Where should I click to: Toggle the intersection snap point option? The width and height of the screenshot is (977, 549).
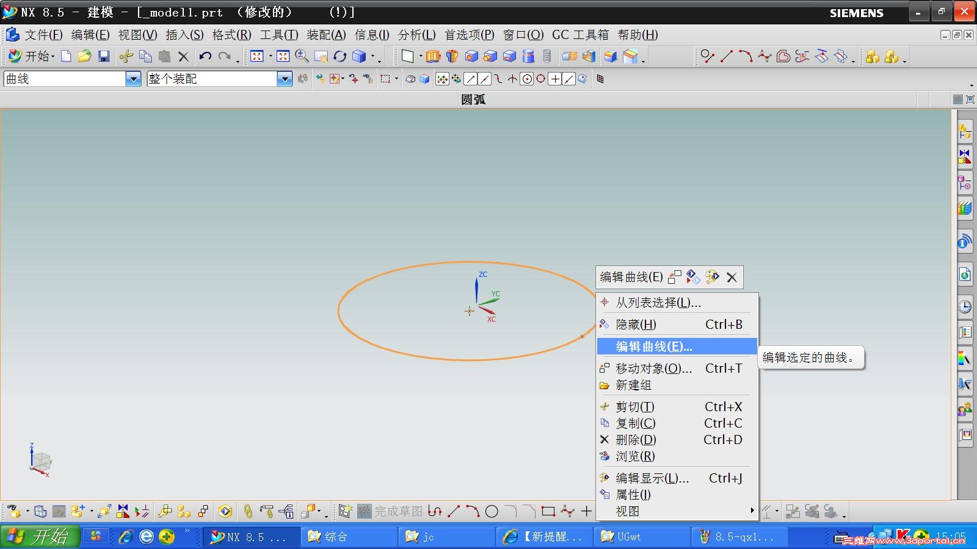point(512,79)
